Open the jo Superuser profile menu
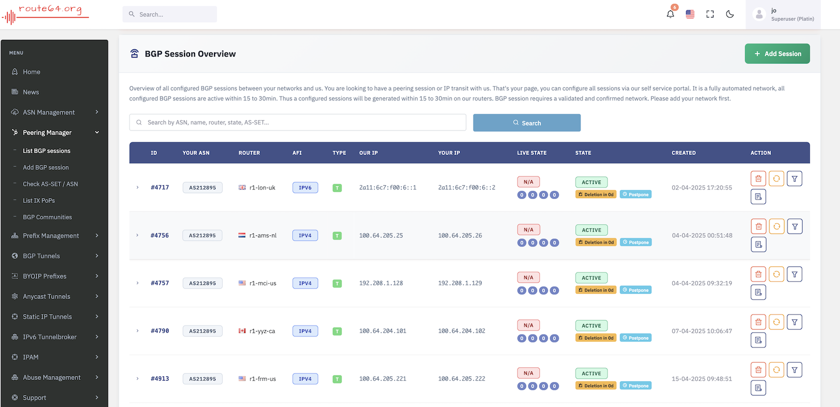 click(x=783, y=14)
